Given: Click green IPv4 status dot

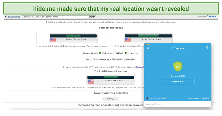Looking at the screenshot, I should click(x=100, y=53).
